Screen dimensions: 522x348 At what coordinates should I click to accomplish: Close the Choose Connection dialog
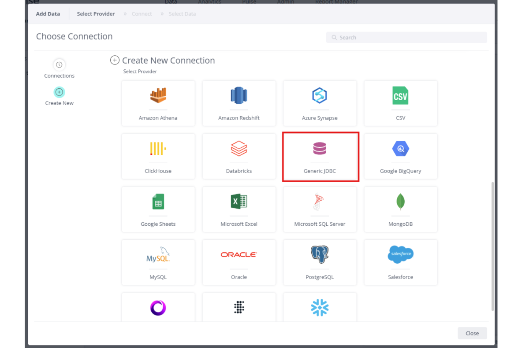click(x=472, y=333)
